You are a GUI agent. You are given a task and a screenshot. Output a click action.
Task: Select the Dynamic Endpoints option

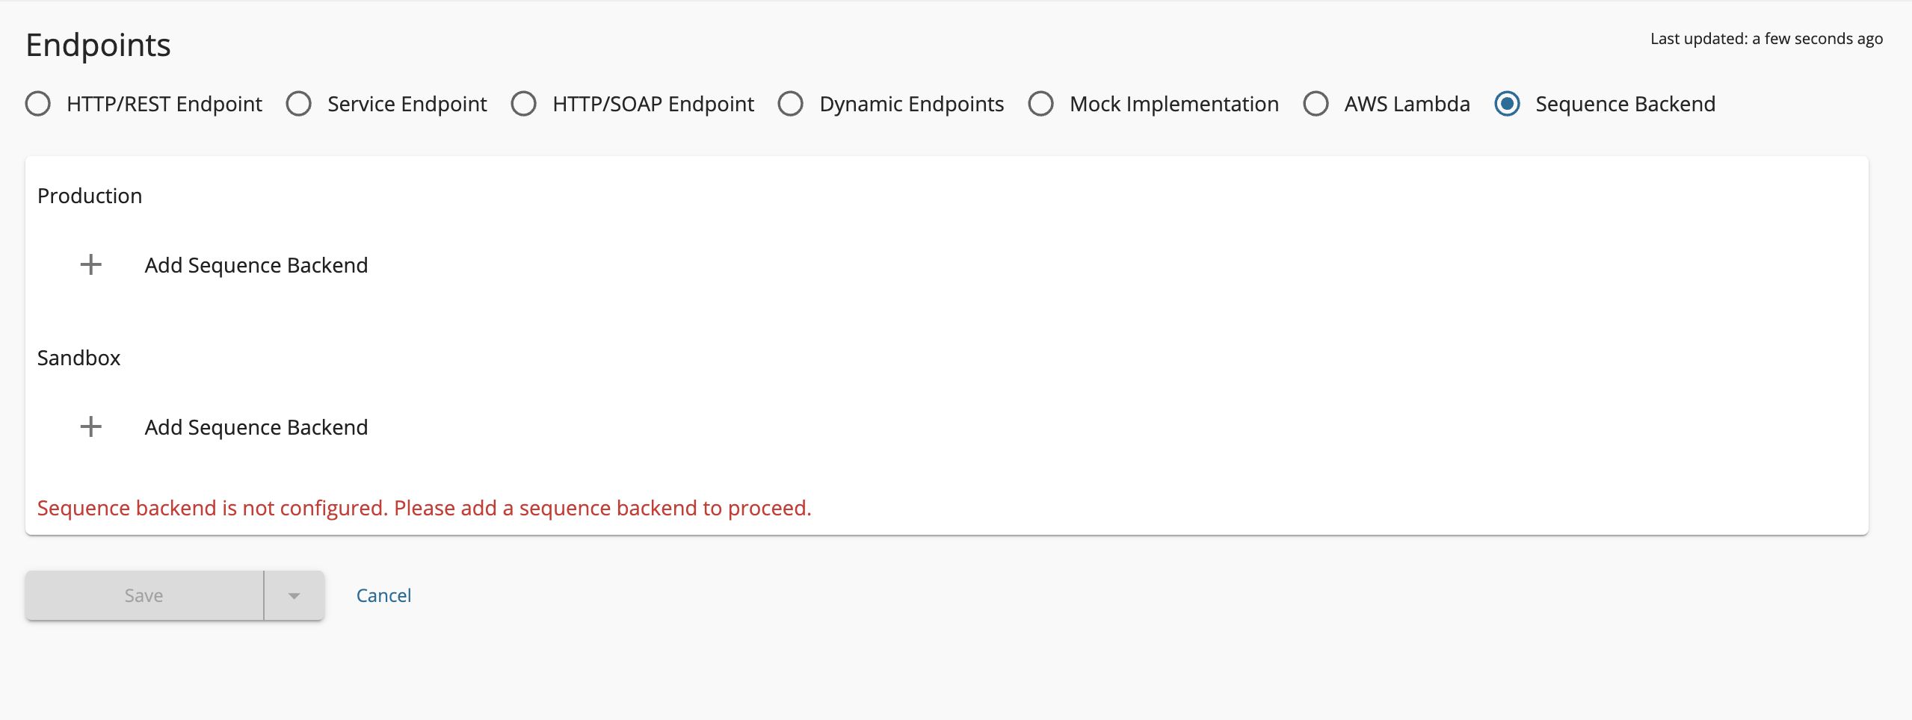(791, 104)
